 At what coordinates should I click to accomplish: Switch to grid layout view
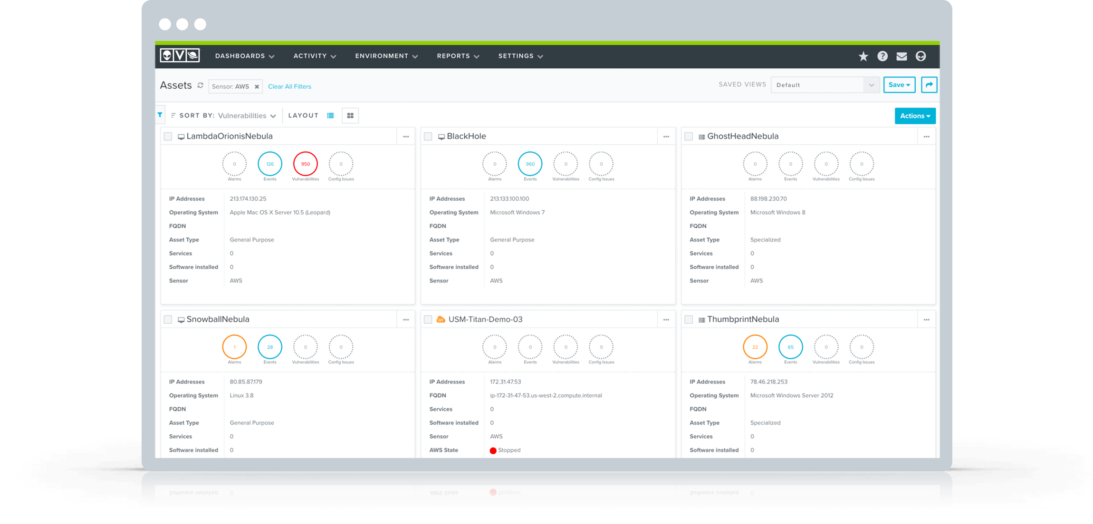(350, 115)
